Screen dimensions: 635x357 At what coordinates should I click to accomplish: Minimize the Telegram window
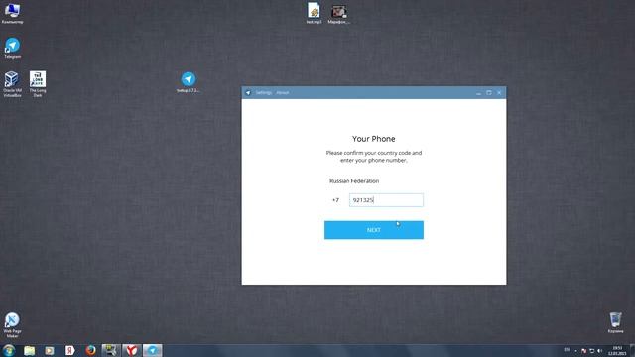(x=478, y=93)
